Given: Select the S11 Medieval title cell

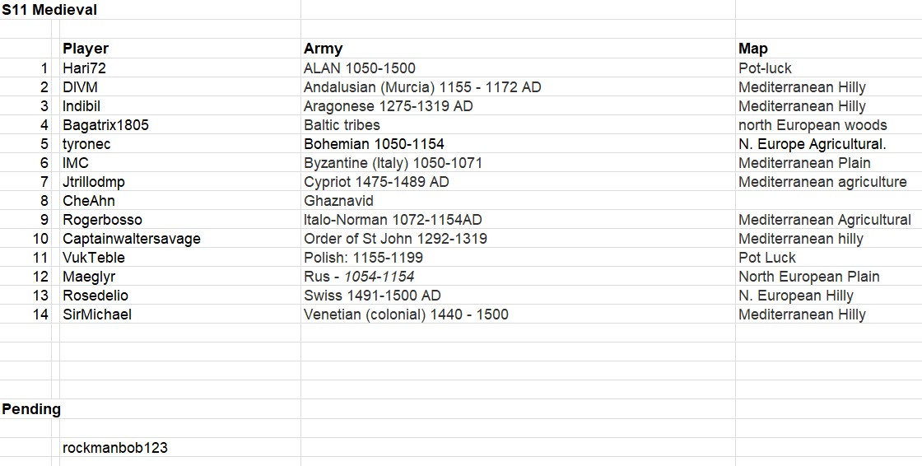Looking at the screenshot, I should [x=150, y=10].
